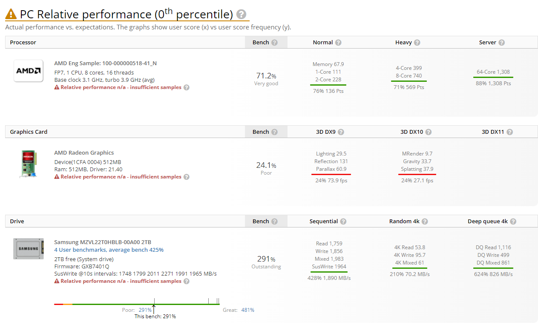Open AMD Eng Sample processor name link

coord(105,63)
